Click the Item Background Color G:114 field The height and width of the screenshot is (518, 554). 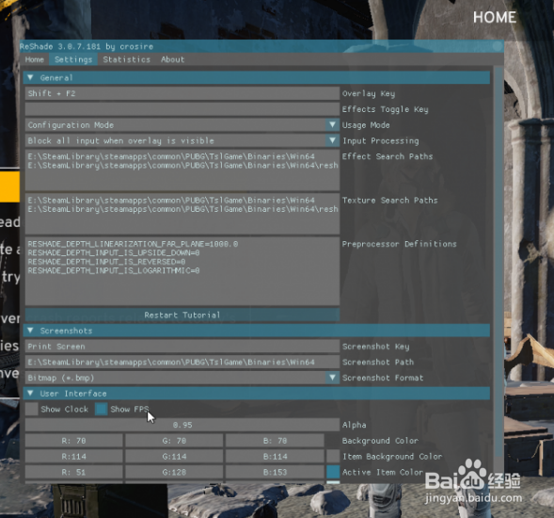174,457
